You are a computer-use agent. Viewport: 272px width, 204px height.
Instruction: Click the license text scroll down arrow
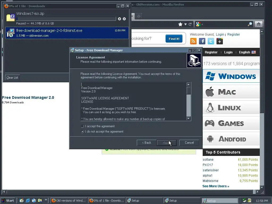(x=189, y=118)
